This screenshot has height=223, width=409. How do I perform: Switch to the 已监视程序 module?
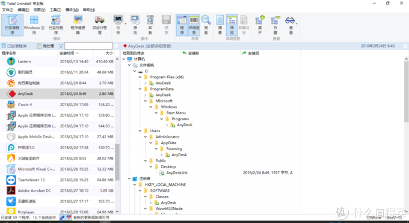(56, 25)
